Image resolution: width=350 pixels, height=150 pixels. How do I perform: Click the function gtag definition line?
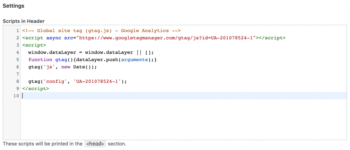click(x=93, y=60)
